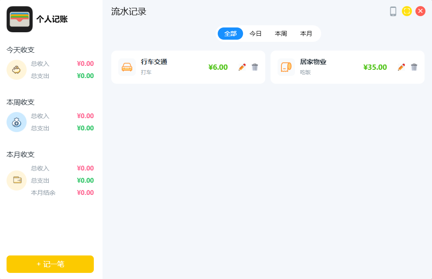This screenshot has height=279, width=432.
Task: Edit the 行车交通 record with the pencil icon
Action: (x=242, y=67)
